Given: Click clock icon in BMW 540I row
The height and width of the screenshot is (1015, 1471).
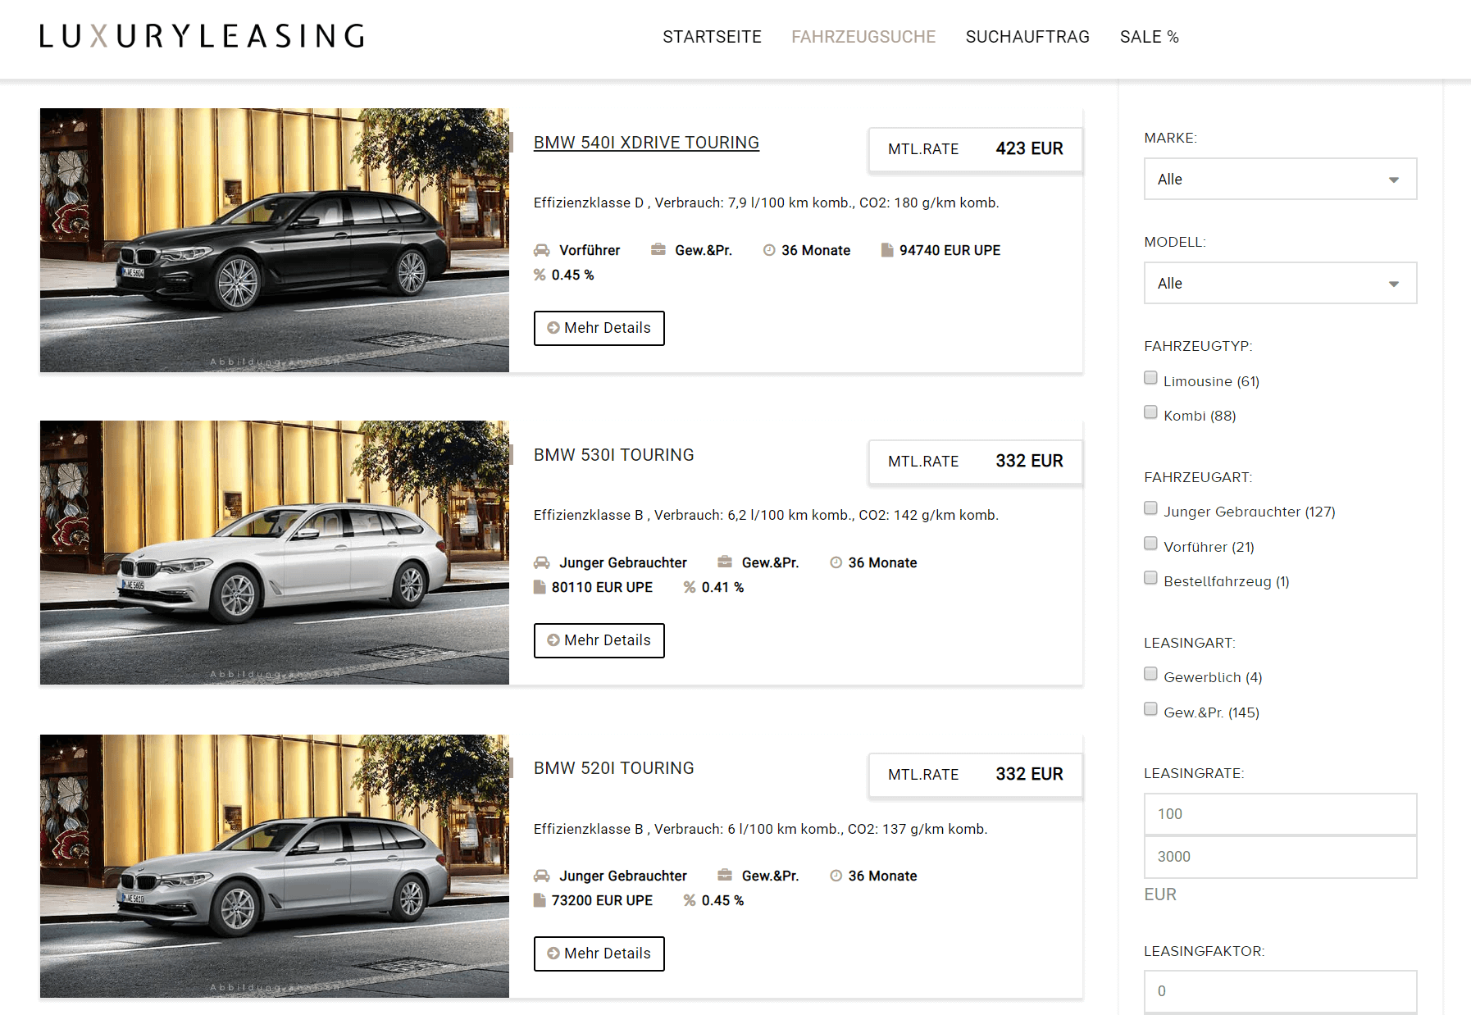Looking at the screenshot, I should [x=769, y=250].
